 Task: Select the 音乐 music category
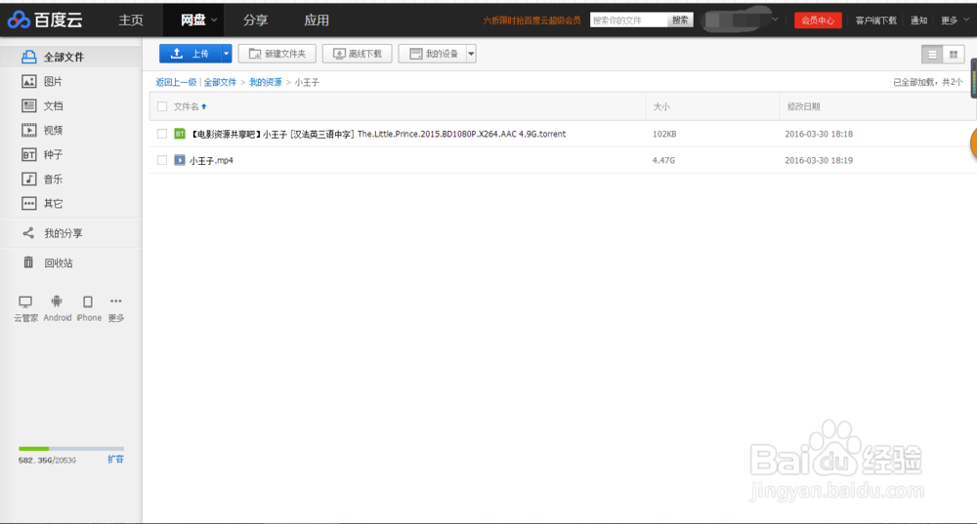tap(41, 180)
